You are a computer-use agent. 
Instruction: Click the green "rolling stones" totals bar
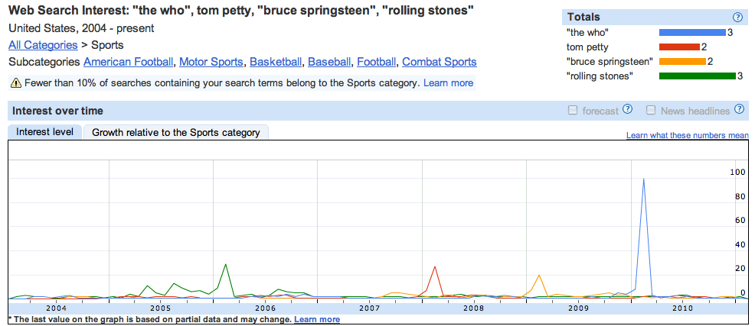pyautogui.click(x=697, y=76)
